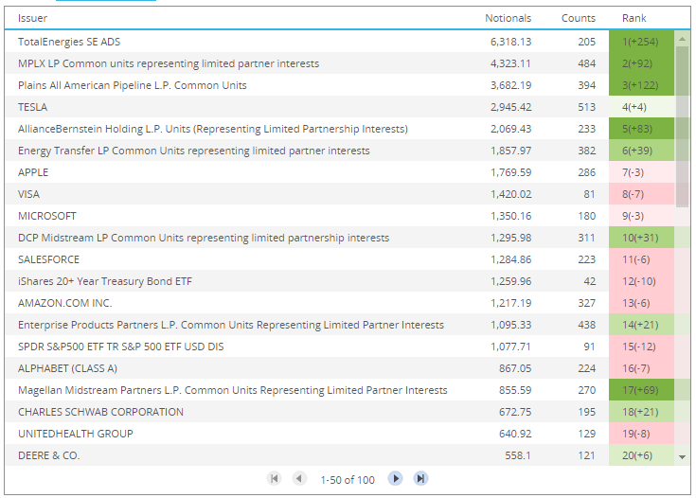Click notional value 558.1
Image resolution: width=696 pixels, height=498 pixels.
(518, 455)
